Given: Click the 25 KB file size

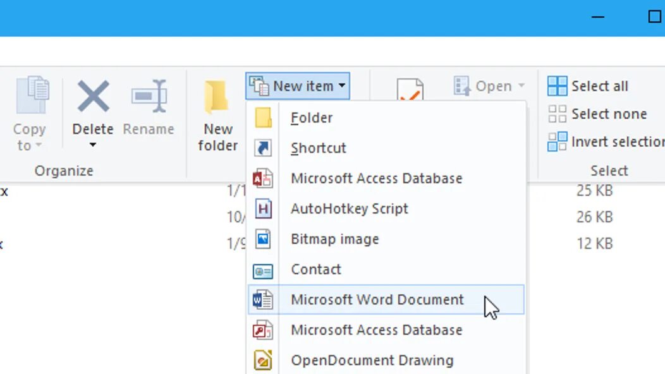Looking at the screenshot, I should [595, 191].
